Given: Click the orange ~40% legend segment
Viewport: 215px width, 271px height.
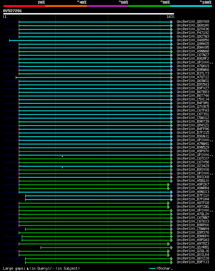Looking at the screenshot, I should [66, 6].
